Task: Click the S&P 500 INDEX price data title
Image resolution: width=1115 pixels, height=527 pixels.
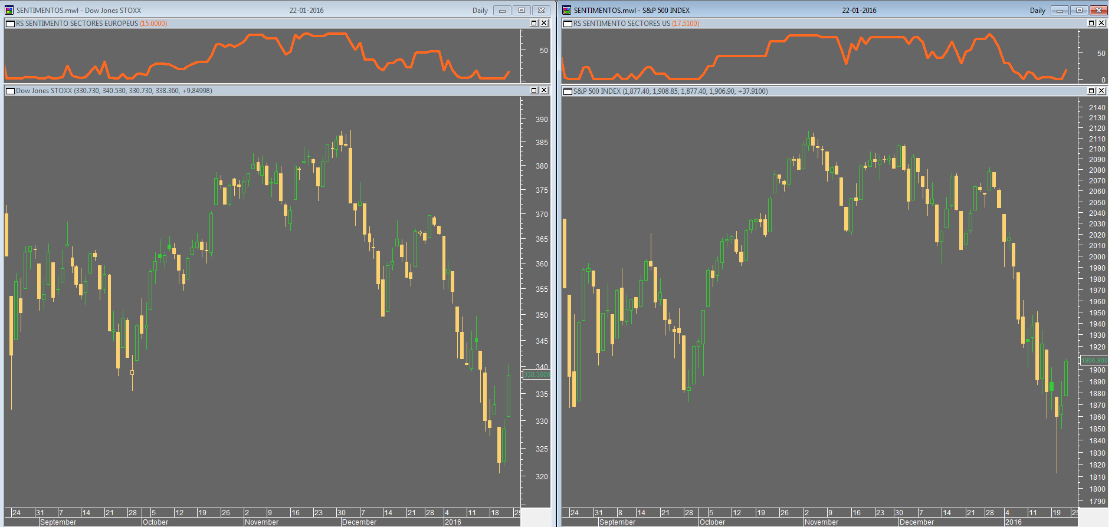Action: click(x=671, y=91)
